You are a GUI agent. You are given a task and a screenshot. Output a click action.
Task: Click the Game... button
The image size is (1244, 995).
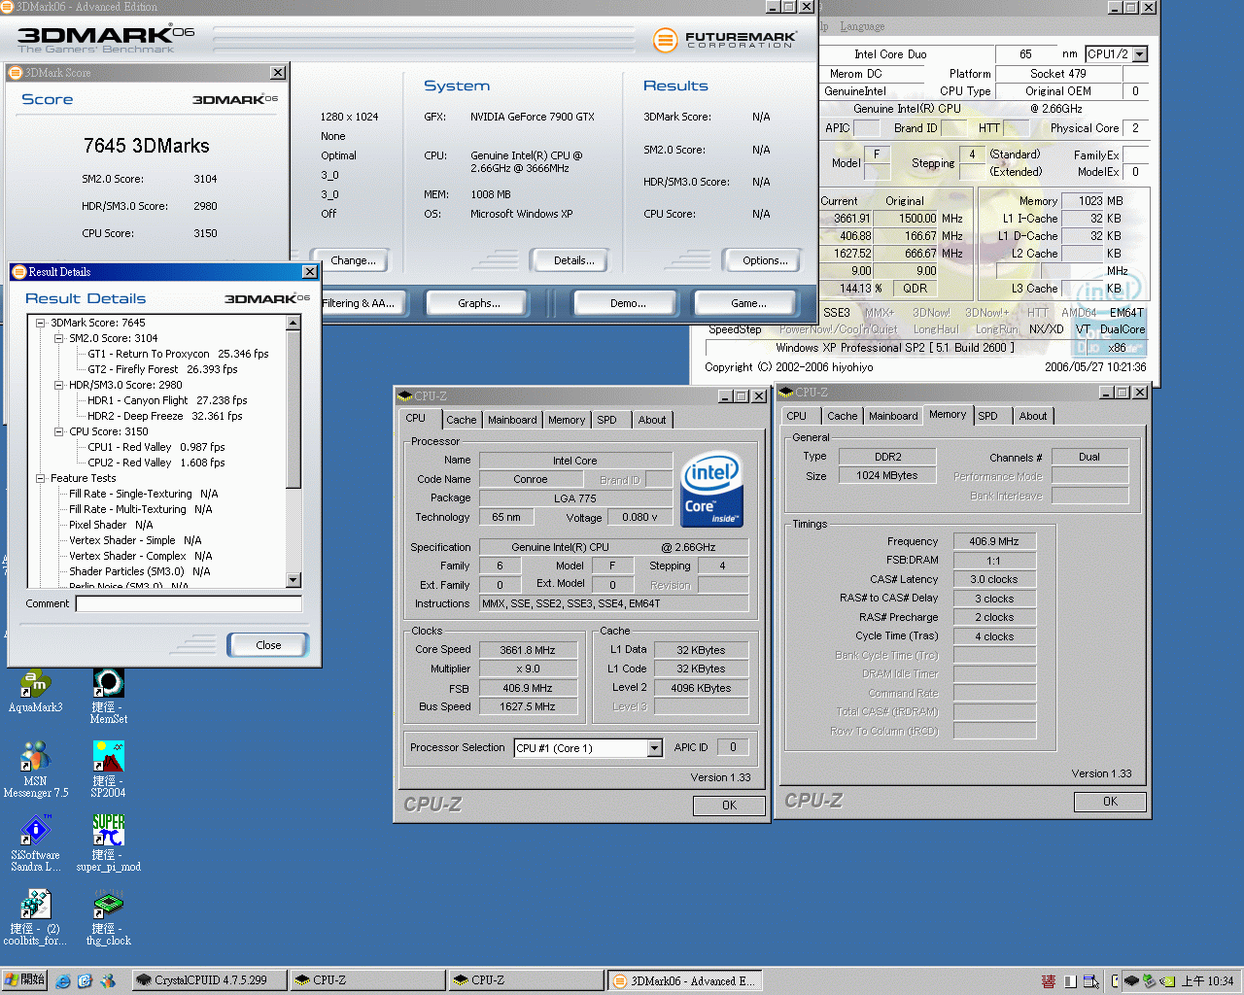tap(748, 303)
